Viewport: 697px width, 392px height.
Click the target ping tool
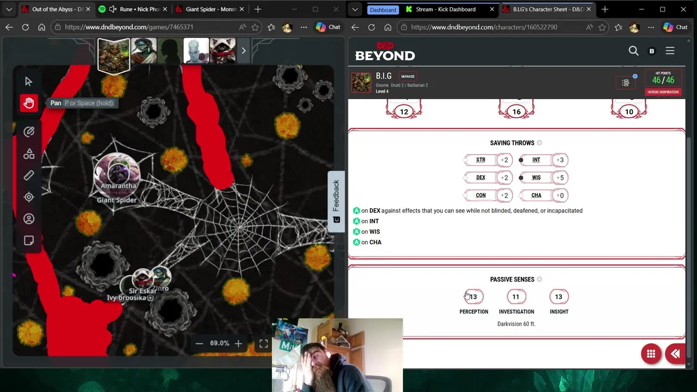[x=29, y=197]
